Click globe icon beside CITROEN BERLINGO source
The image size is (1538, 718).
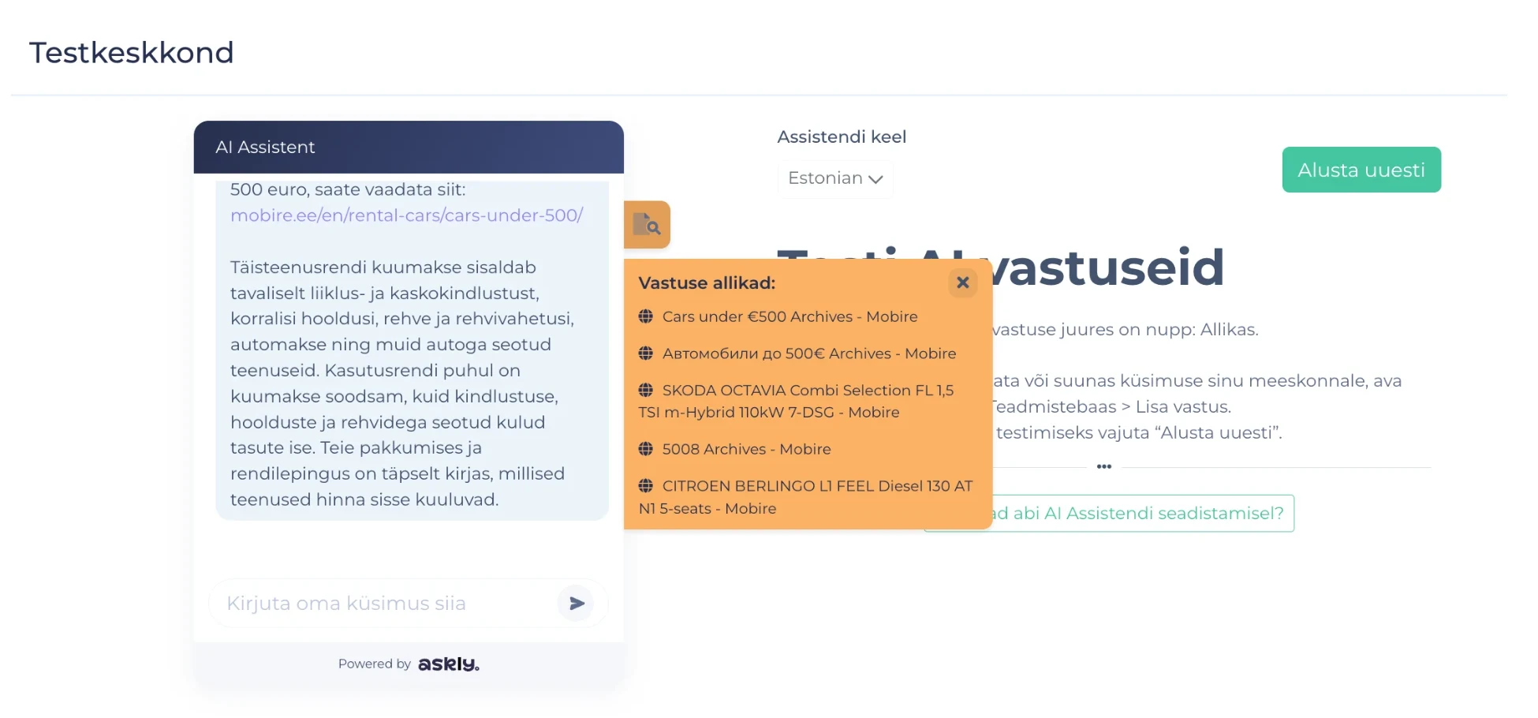[x=646, y=486]
